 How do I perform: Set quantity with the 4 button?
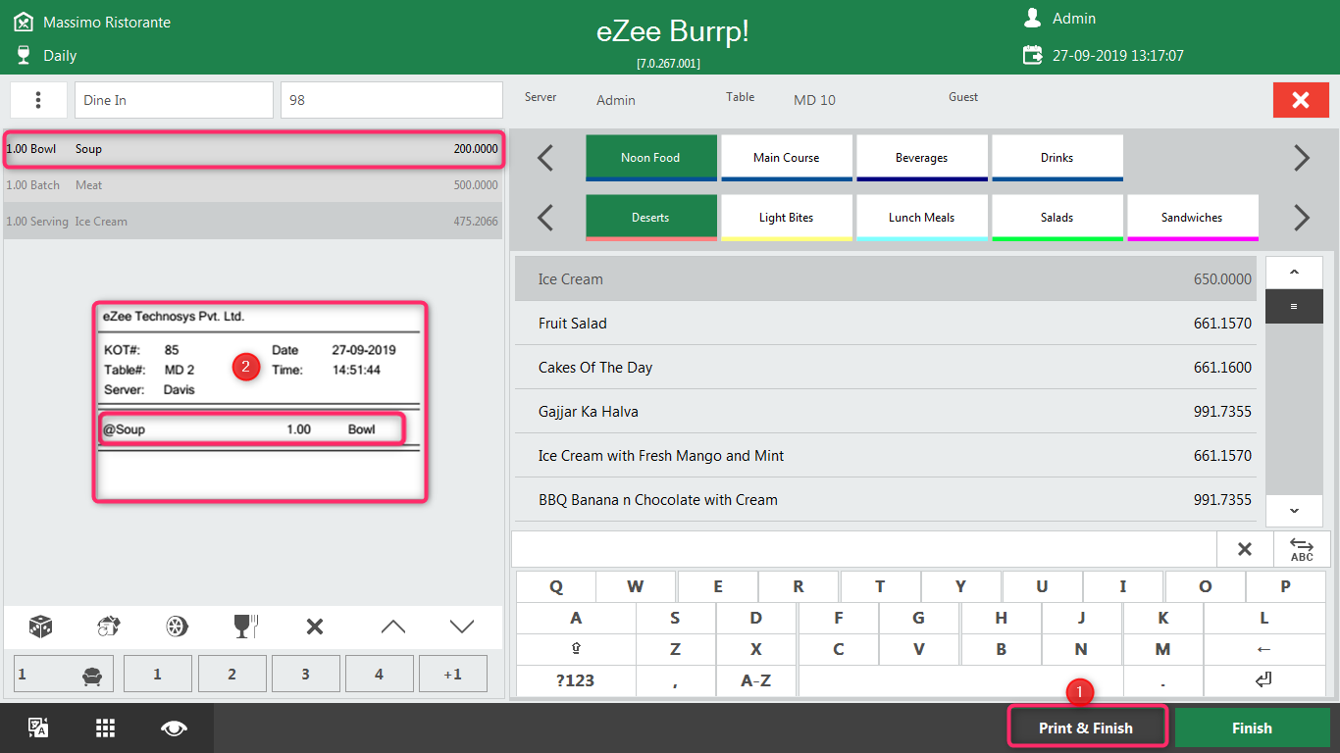pyautogui.click(x=380, y=675)
